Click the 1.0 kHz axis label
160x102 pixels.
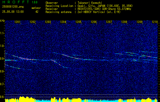(2, 46)
